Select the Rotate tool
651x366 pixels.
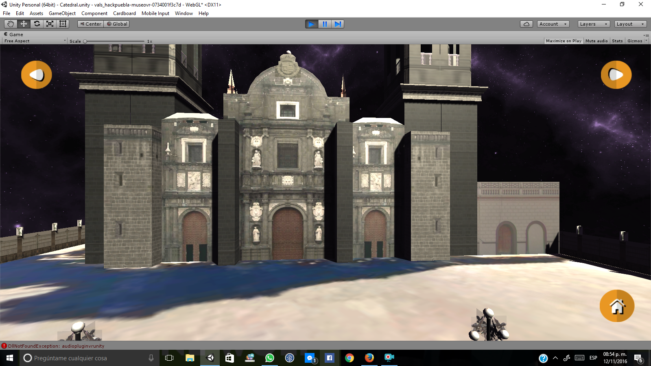click(x=37, y=24)
